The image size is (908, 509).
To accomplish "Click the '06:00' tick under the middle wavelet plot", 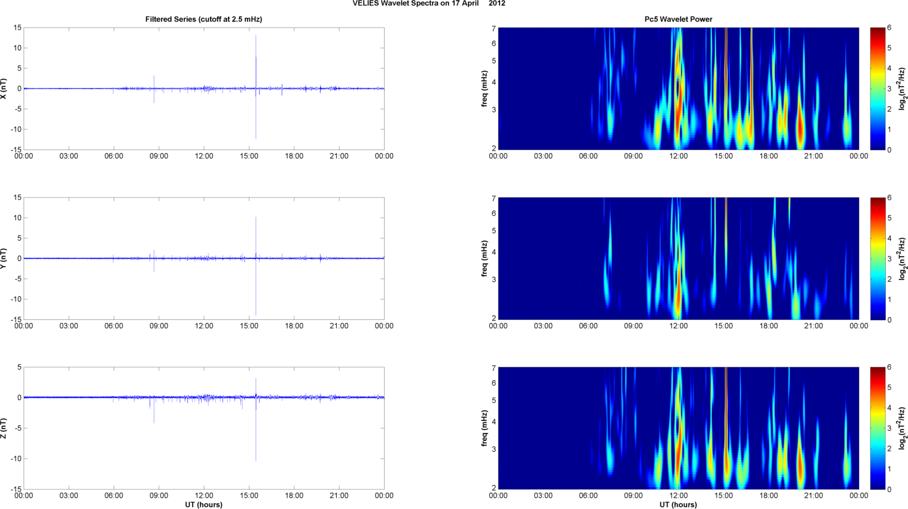I will point(588,326).
